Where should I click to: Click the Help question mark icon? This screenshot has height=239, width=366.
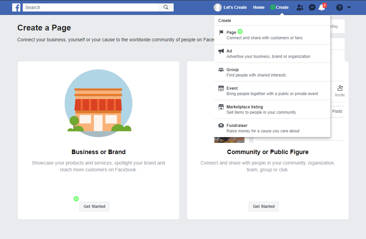[339, 7]
